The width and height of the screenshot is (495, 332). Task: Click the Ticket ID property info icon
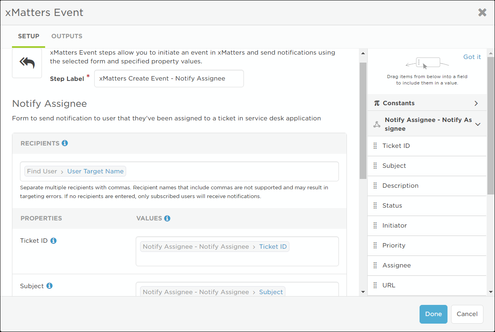click(x=53, y=241)
